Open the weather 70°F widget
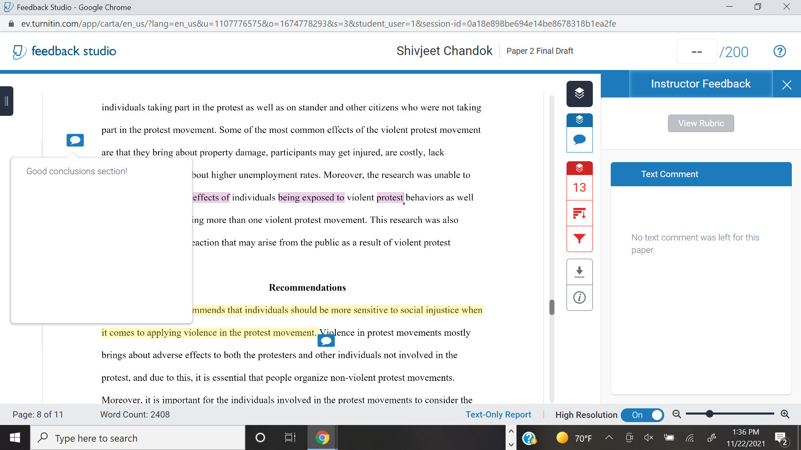The width and height of the screenshot is (801, 450). click(x=574, y=438)
